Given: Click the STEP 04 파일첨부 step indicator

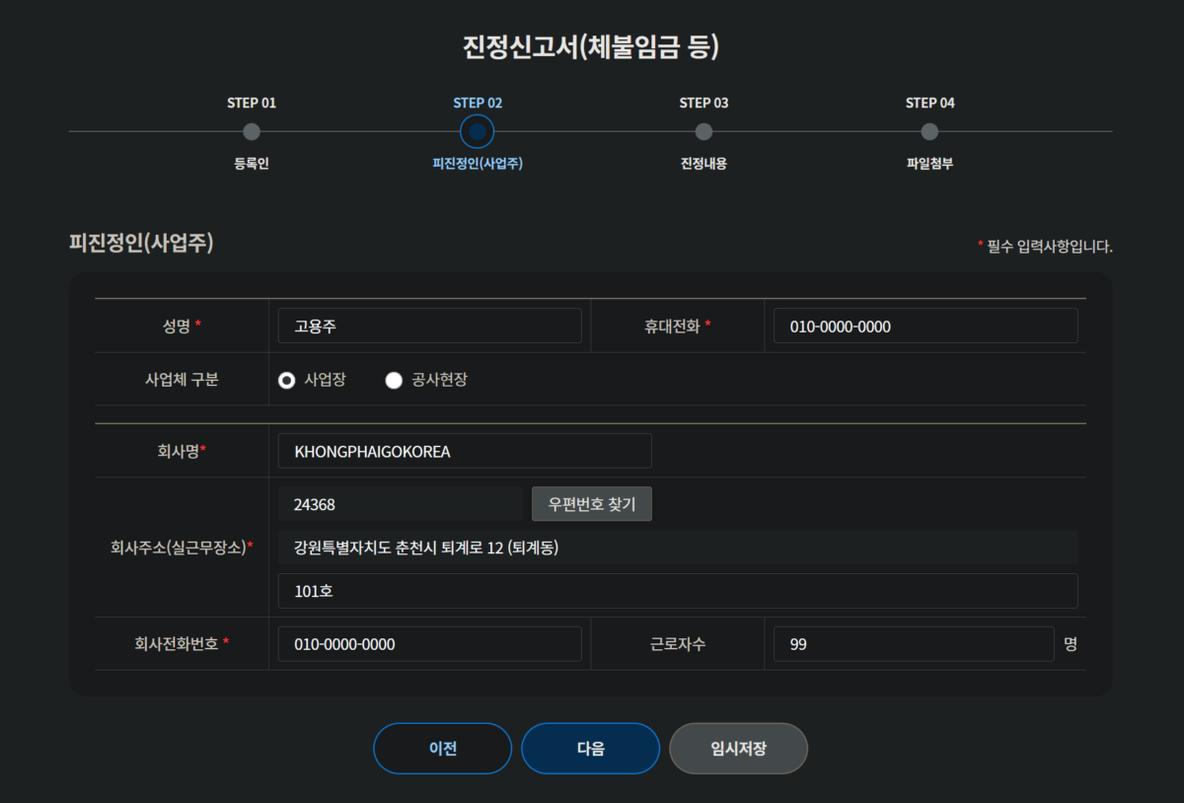Looking at the screenshot, I should pyautogui.click(x=929, y=131).
